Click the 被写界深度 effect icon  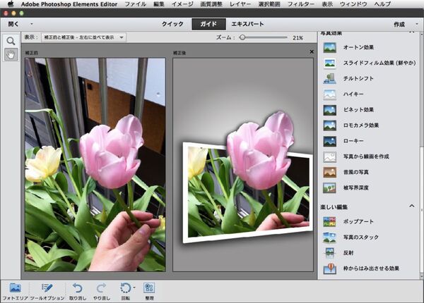point(329,188)
